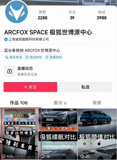This screenshot has height=160, width=117.
Task: Tap the lock icon beside 喜欢
Action: click(x=65, y=103)
